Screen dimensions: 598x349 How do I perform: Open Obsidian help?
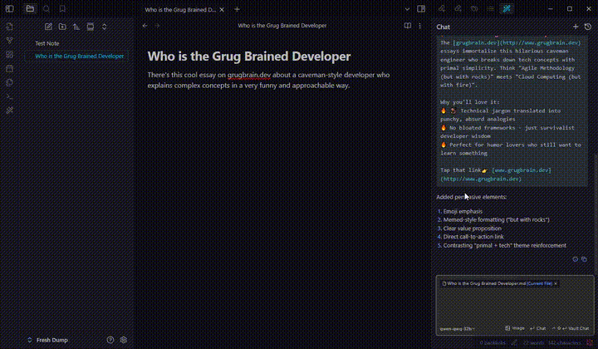coord(110,340)
